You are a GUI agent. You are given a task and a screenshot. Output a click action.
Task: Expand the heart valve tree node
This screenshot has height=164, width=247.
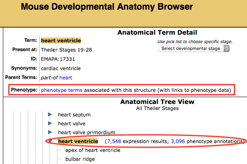50,123
